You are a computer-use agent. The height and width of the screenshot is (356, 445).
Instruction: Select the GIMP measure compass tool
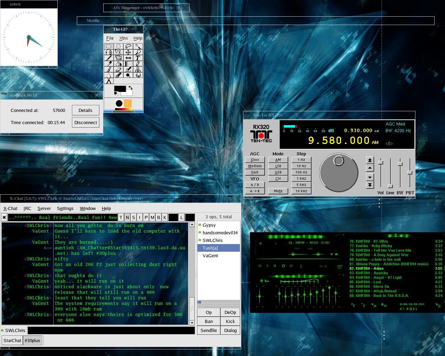pos(109,81)
